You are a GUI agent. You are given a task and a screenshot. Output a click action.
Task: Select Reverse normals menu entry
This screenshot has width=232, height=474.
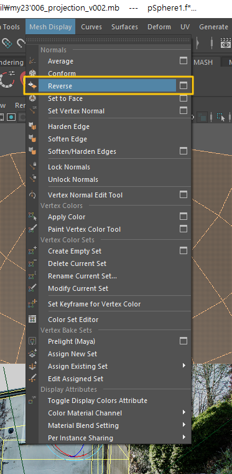coord(60,86)
